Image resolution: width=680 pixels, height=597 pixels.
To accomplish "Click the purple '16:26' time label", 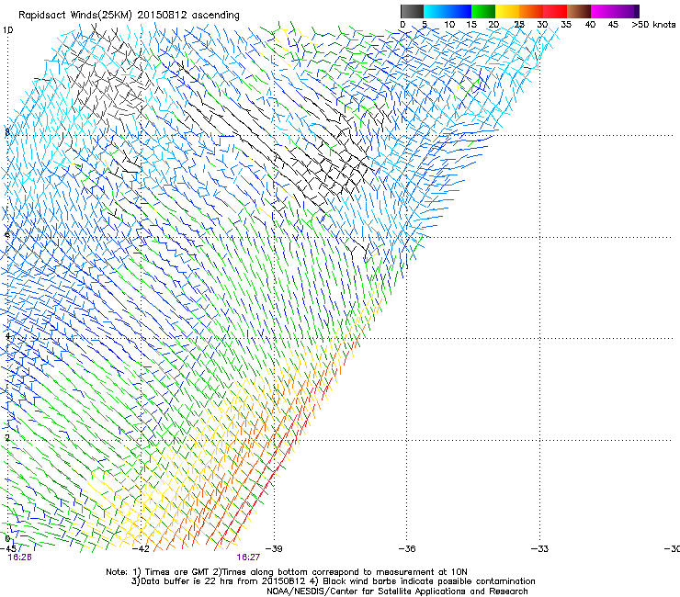I will [x=19, y=558].
